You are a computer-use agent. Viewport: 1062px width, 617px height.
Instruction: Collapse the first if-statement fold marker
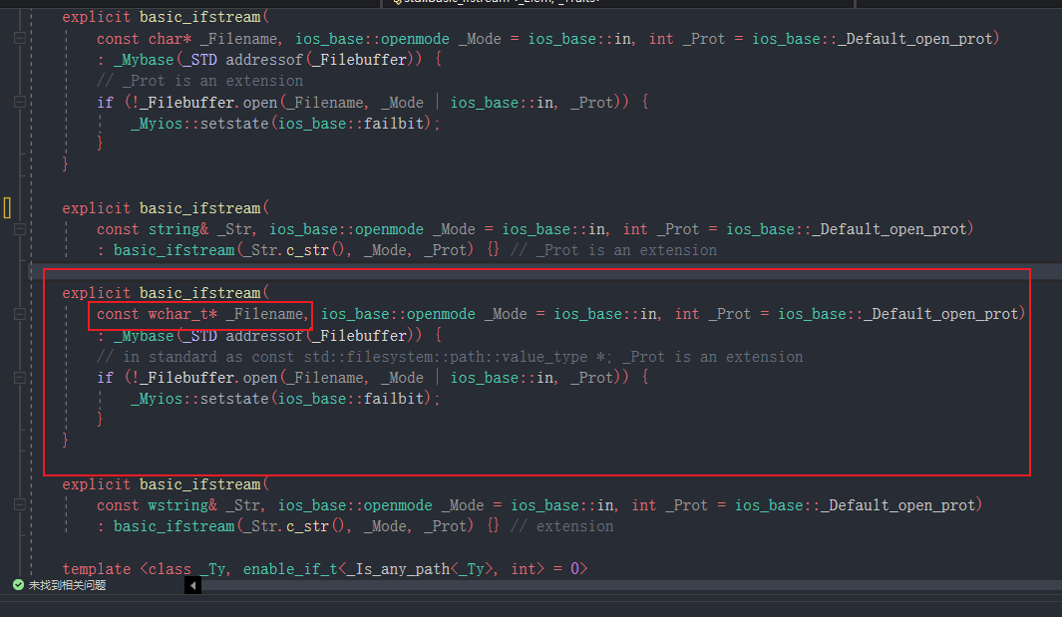coord(20,102)
